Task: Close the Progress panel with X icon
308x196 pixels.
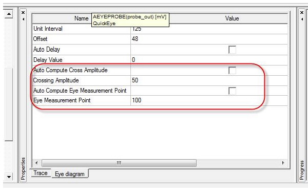Action: coord(302,12)
